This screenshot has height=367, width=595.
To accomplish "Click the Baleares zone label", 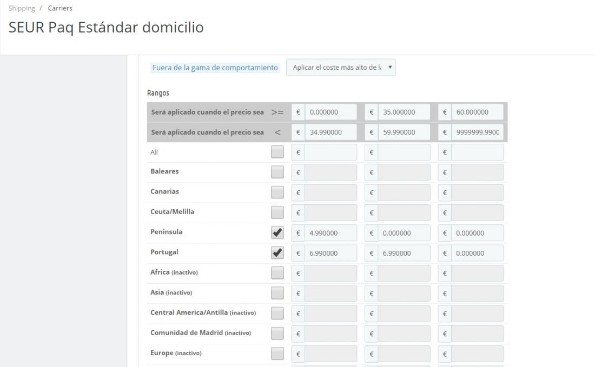I will click(x=164, y=171).
